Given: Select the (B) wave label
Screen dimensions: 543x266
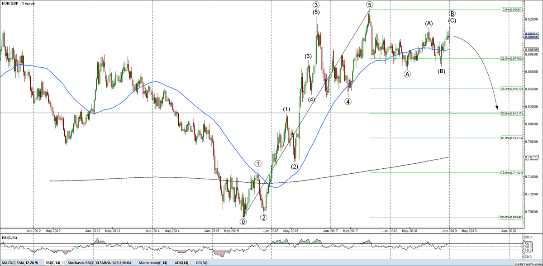Looking at the screenshot, I should (x=442, y=71).
